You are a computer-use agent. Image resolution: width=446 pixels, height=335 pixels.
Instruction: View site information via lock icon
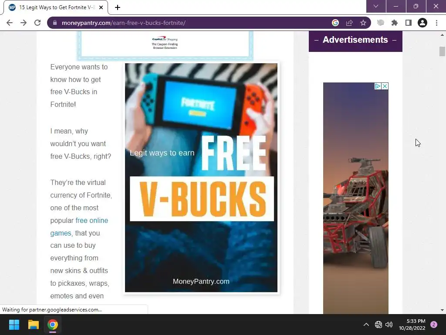[55, 23]
